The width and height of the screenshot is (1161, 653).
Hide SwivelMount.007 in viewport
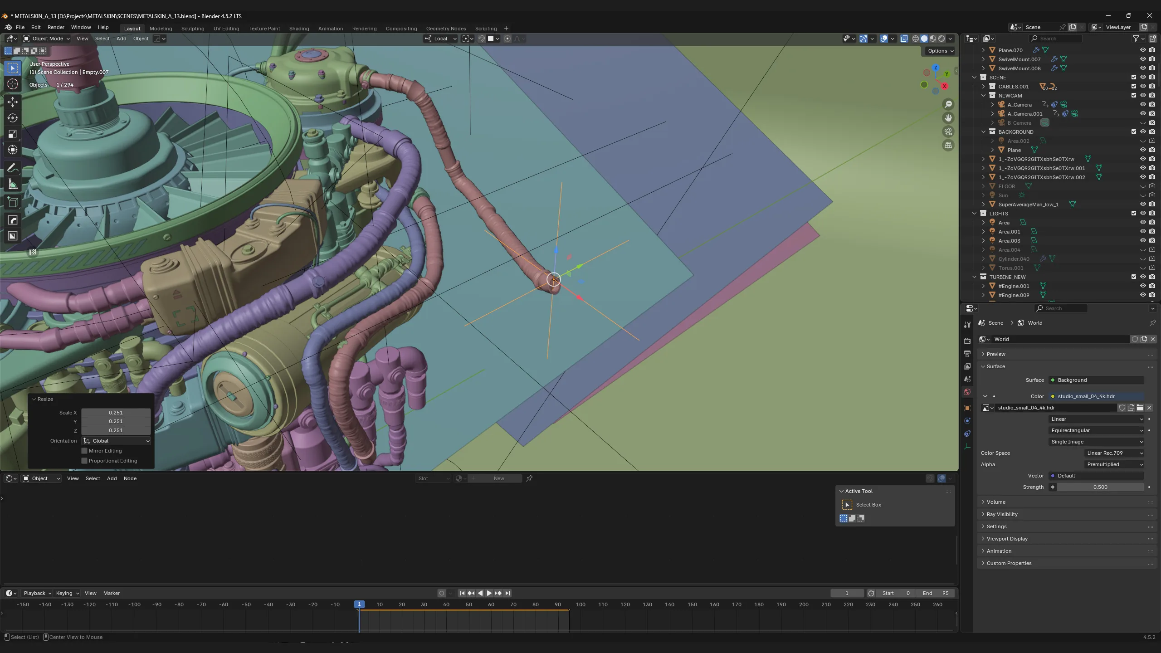click(1143, 59)
